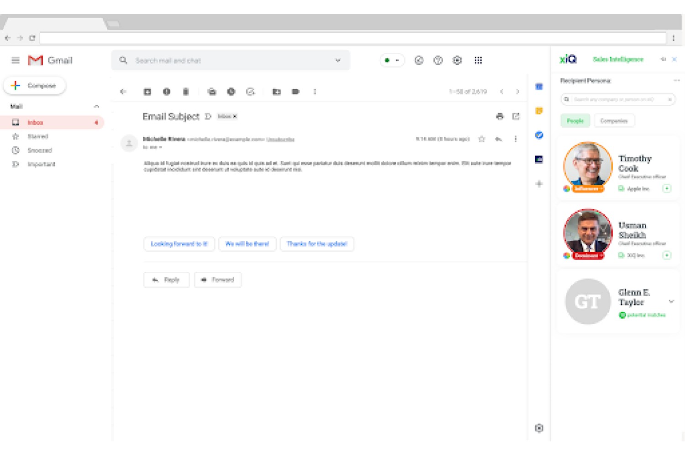Viewport: 685px width, 456px height.
Task: Switch to the Companies tab
Action: 614,121
